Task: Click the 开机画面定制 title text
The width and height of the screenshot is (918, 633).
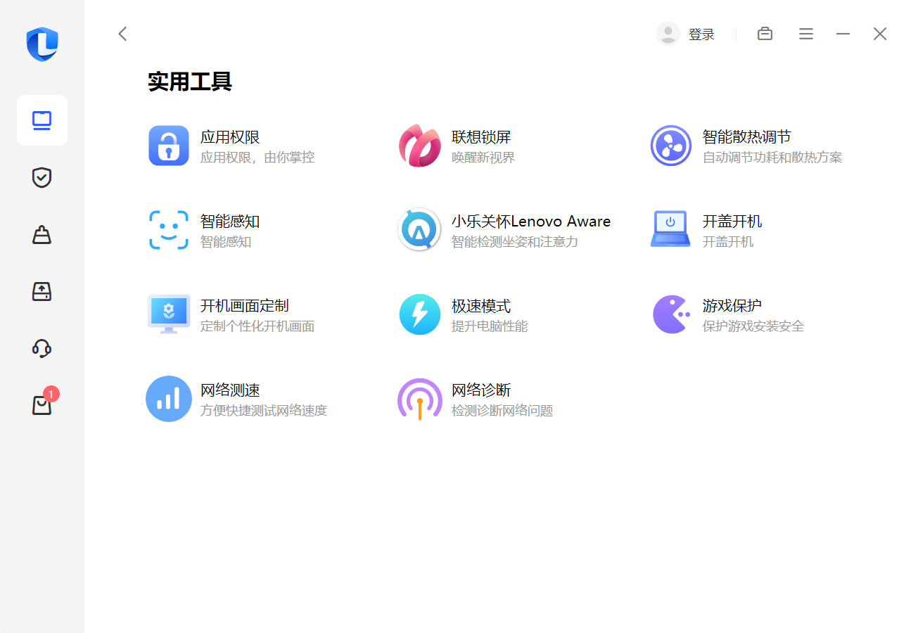Action: 245,306
